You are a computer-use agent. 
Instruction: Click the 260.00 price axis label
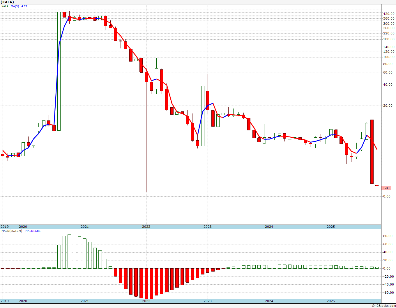(x=389, y=28)
